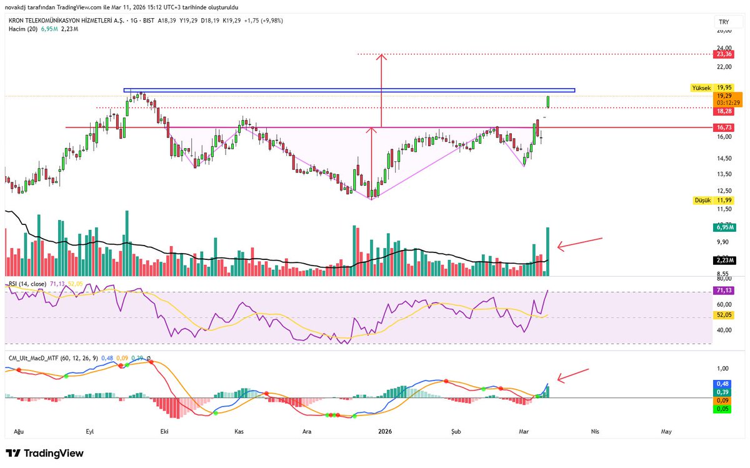
Task: Click the 24,00 price scale value
Action: 724,48
